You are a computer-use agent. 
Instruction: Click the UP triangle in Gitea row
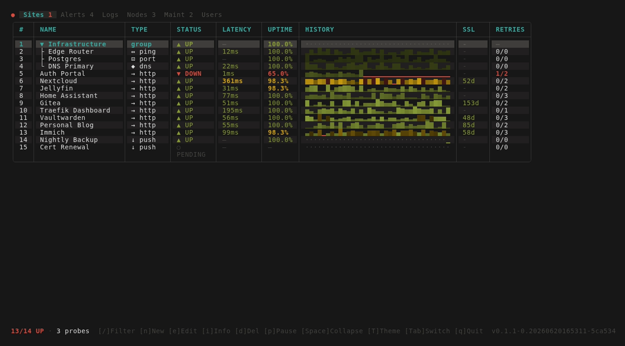click(179, 103)
